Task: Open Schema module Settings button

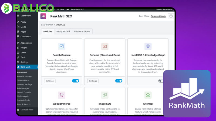Action: 93,81
